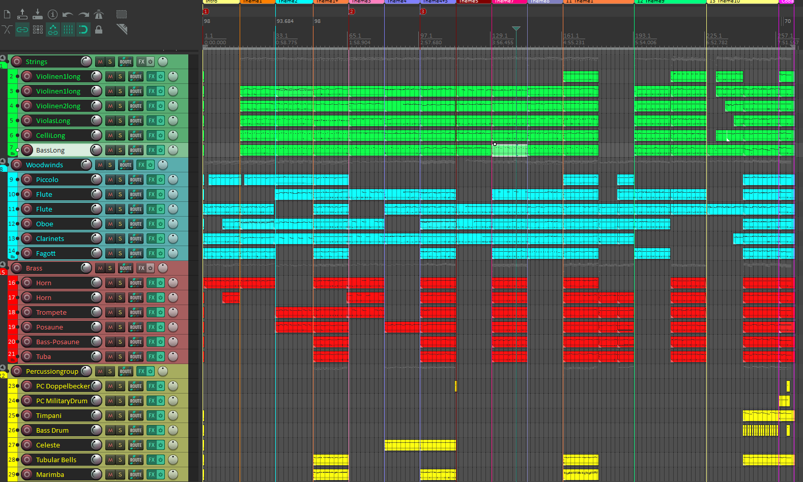
Task: Collapse the Strings folder track
Action: pyautogui.click(x=3, y=58)
